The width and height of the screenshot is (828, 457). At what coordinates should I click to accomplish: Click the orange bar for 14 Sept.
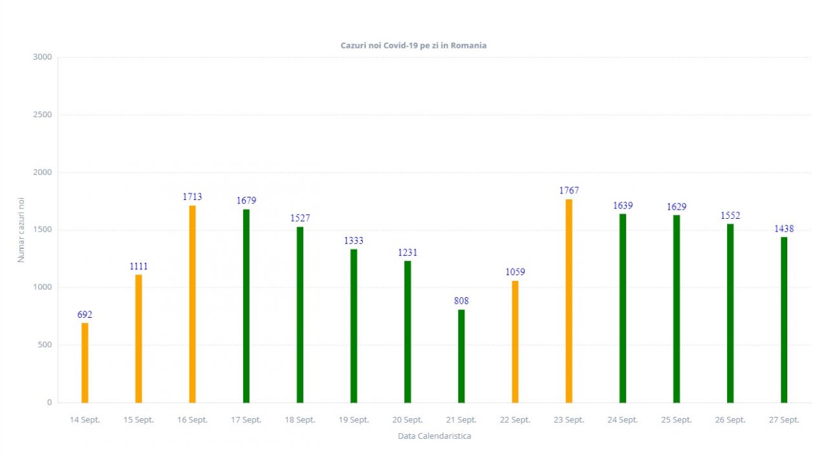coord(85,362)
